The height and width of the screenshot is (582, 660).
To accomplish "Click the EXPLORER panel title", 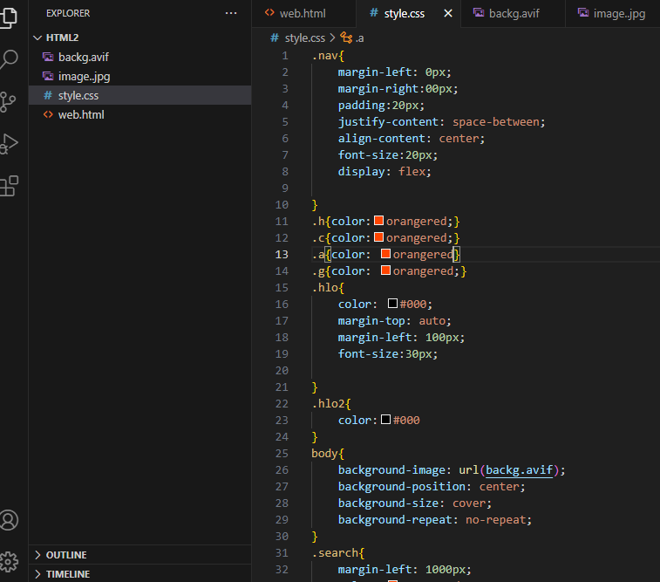I will click(68, 13).
